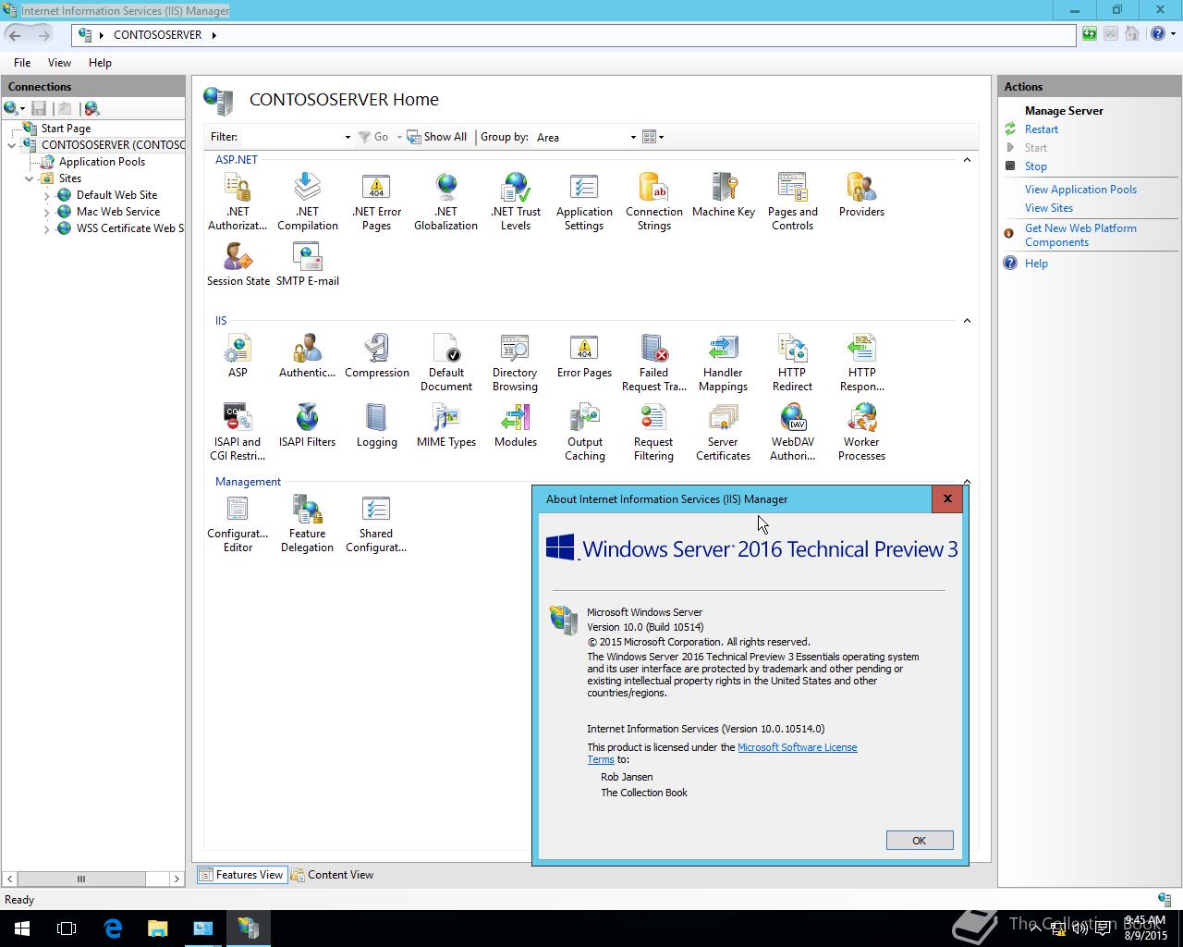Open MIME Types feature
Viewport: 1183px width, 947px height.
point(445,425)
